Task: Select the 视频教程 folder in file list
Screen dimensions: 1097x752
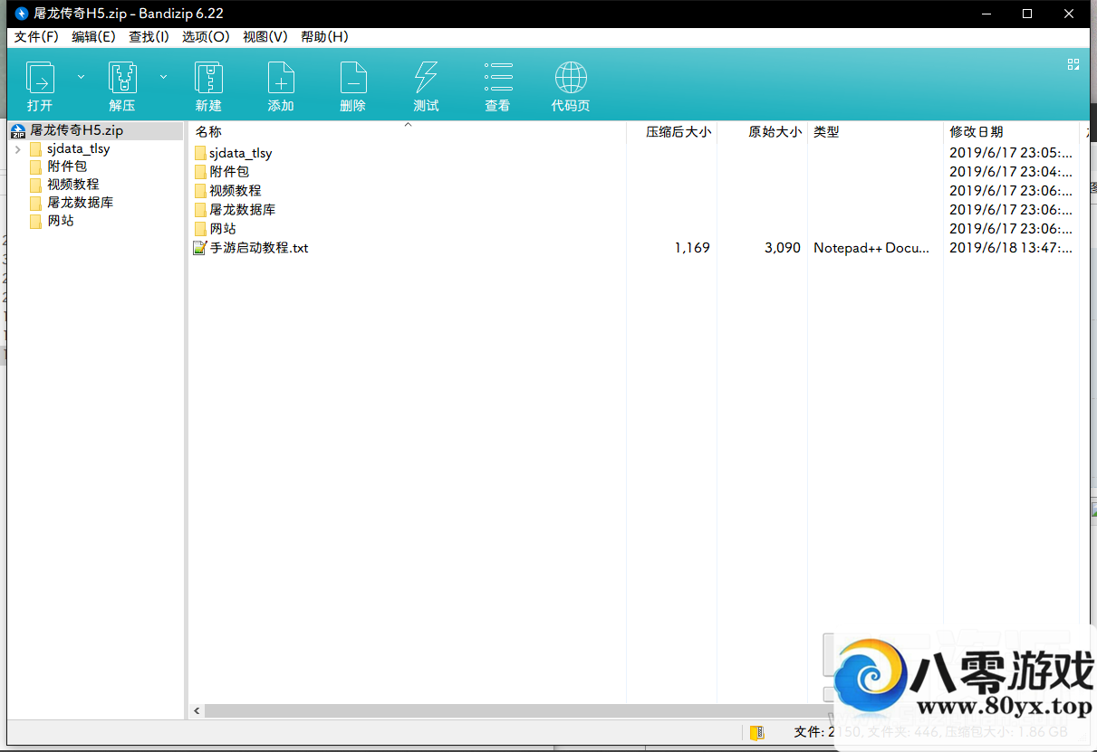Action: [x=235, y=191]
